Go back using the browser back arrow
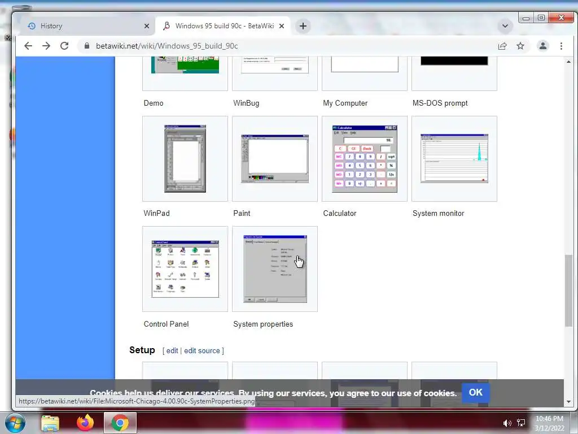Screen dimensions: 578x434 click(28, 46)
